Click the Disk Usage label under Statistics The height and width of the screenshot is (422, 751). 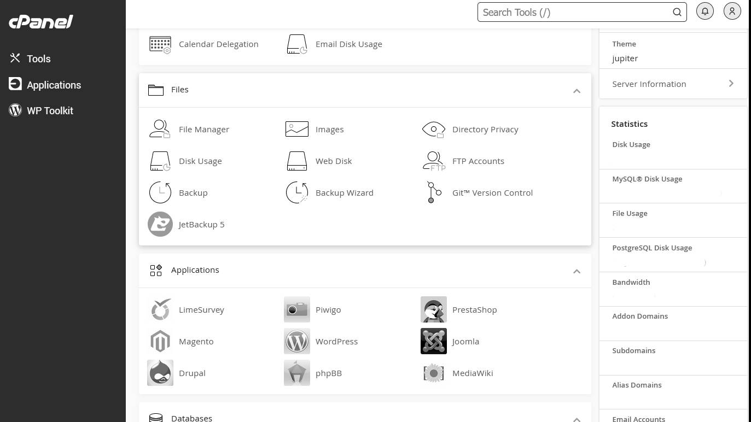(x=631, y=144)
